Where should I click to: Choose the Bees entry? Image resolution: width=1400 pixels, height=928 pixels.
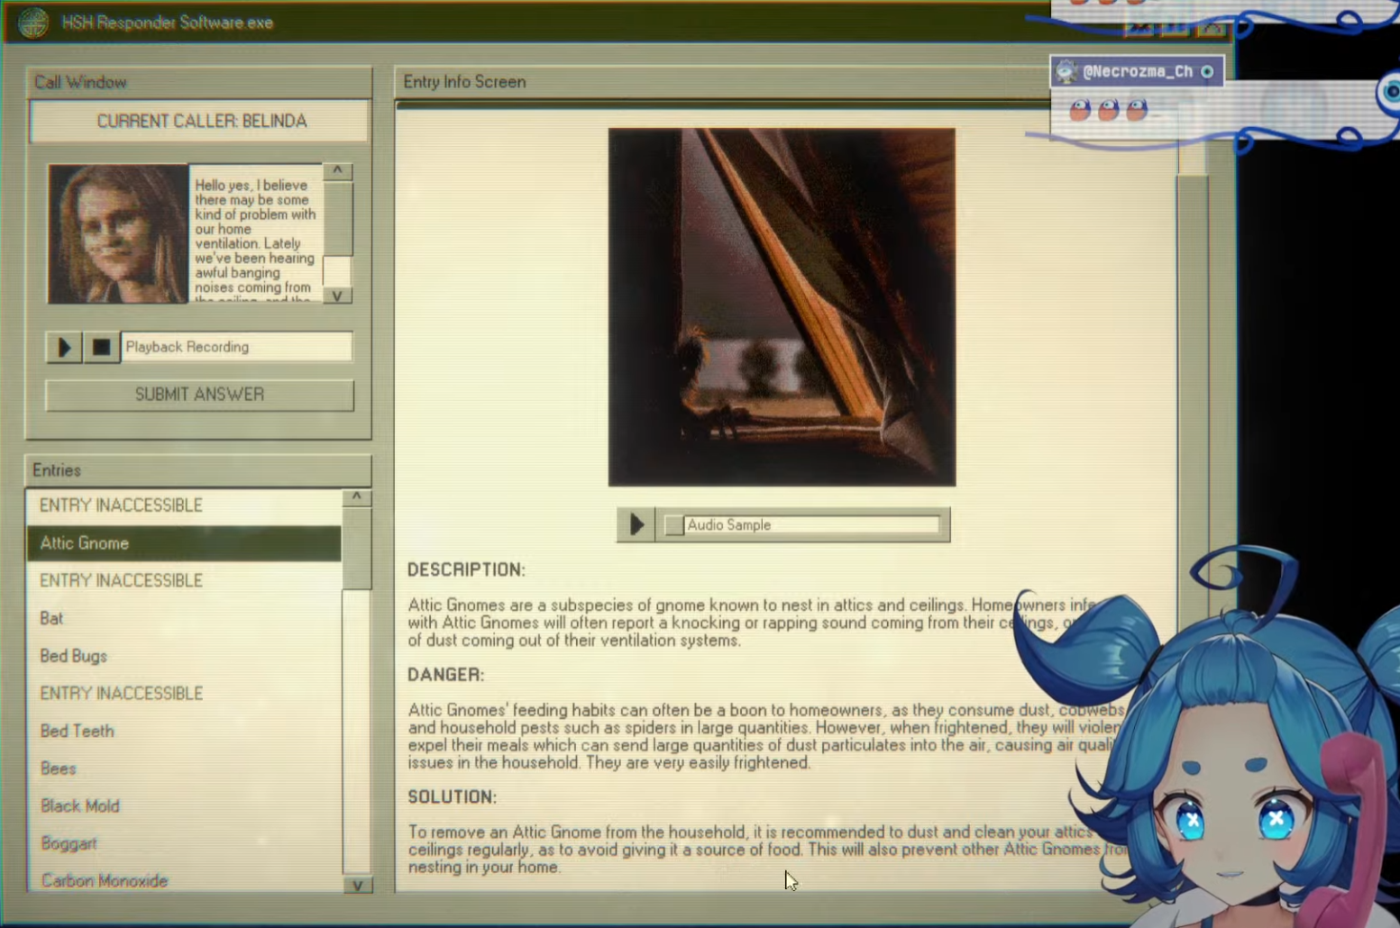click(x=184, y=769)
